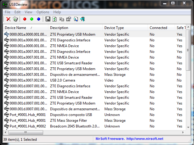194x145 pixels.
Task: Click the refresh list toolbar icon
Action: pyautogui.click(x=55, y=19)
